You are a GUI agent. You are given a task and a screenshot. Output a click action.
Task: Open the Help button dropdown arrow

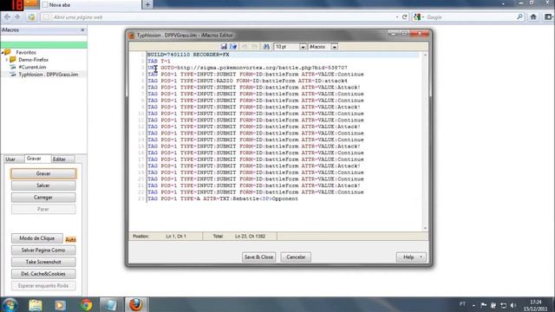tap(421, 257)
